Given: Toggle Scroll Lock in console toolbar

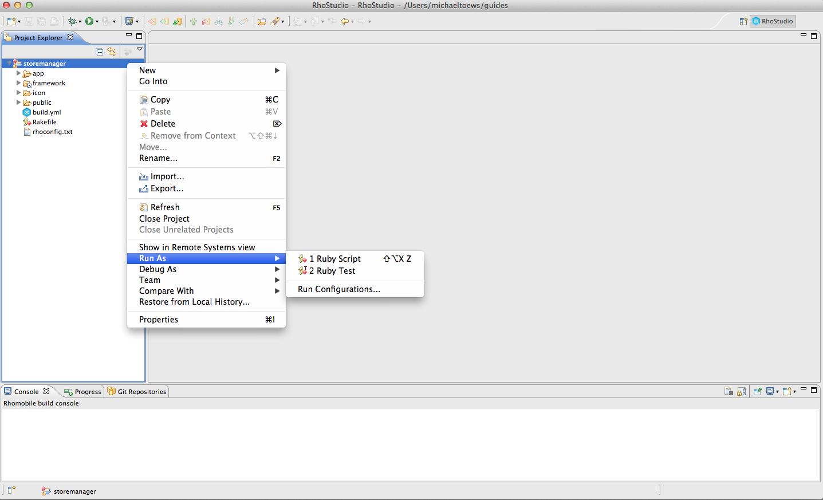Looking at the screenshot, I should pos(742,391).
